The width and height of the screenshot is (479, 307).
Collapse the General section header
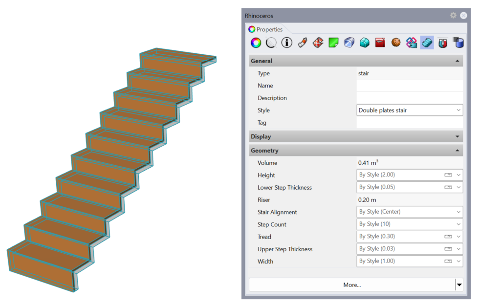click(458, 61)
